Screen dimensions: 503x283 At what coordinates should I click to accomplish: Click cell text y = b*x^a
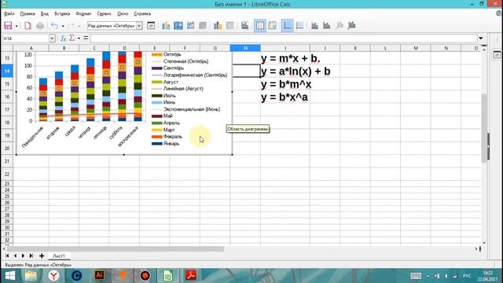coord(285,97)
